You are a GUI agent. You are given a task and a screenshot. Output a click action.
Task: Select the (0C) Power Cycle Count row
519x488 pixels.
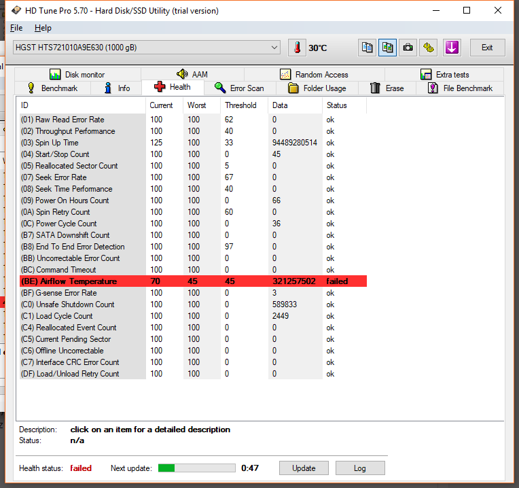pyautogui.click(x=193, y=224)
